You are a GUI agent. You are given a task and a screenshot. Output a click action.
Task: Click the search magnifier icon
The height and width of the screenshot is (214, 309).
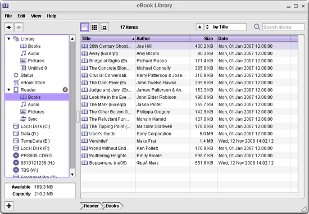click(257, 27)
